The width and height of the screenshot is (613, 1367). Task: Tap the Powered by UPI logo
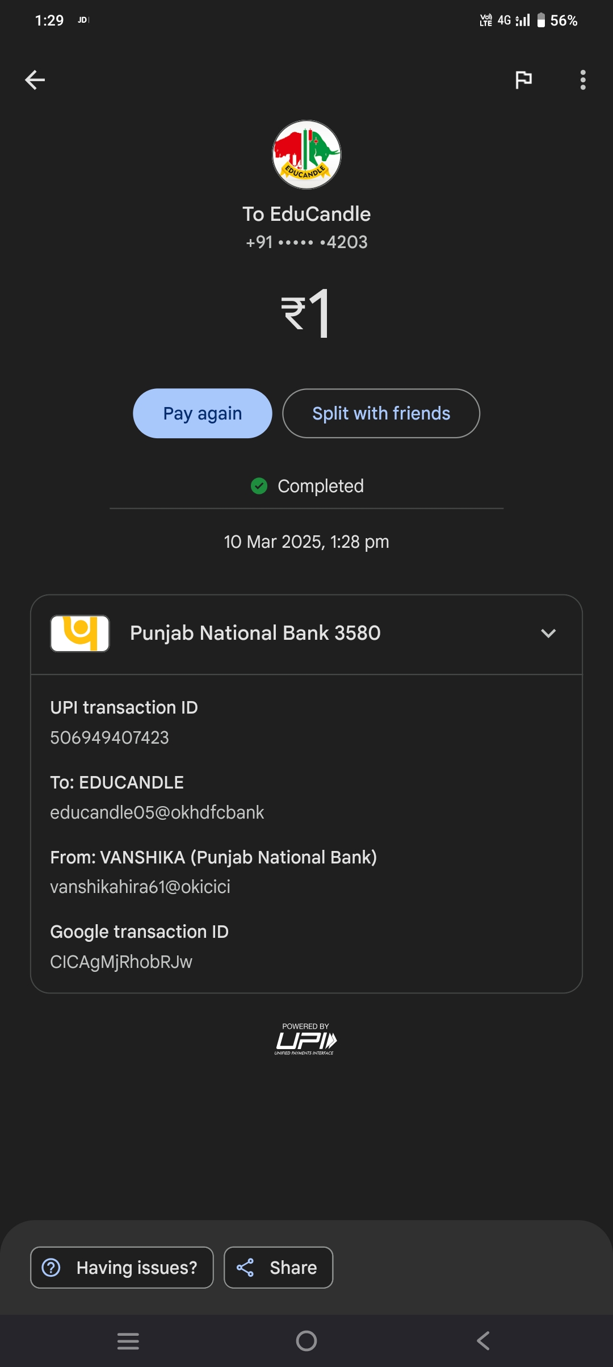306,1039
